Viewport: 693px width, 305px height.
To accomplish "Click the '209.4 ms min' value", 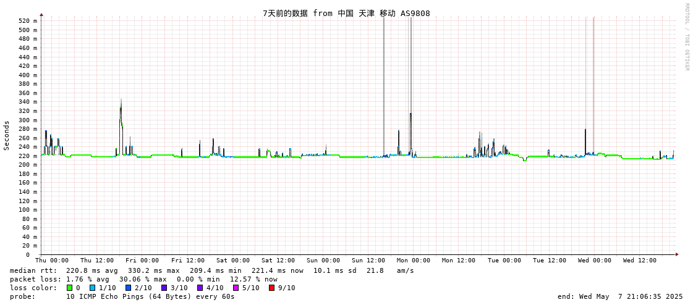I will click(x=216, y=270).
